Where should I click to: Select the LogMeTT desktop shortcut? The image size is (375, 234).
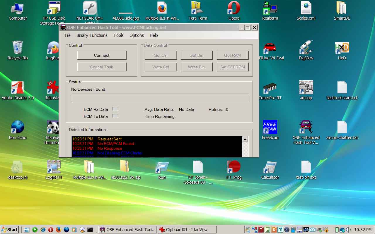pos(54,170)
